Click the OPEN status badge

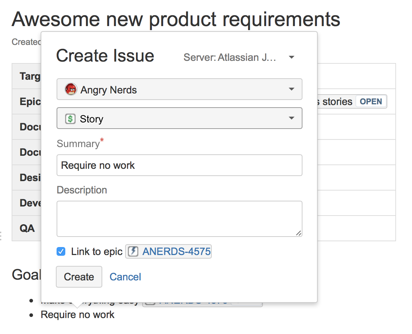[x=371, y=101]
